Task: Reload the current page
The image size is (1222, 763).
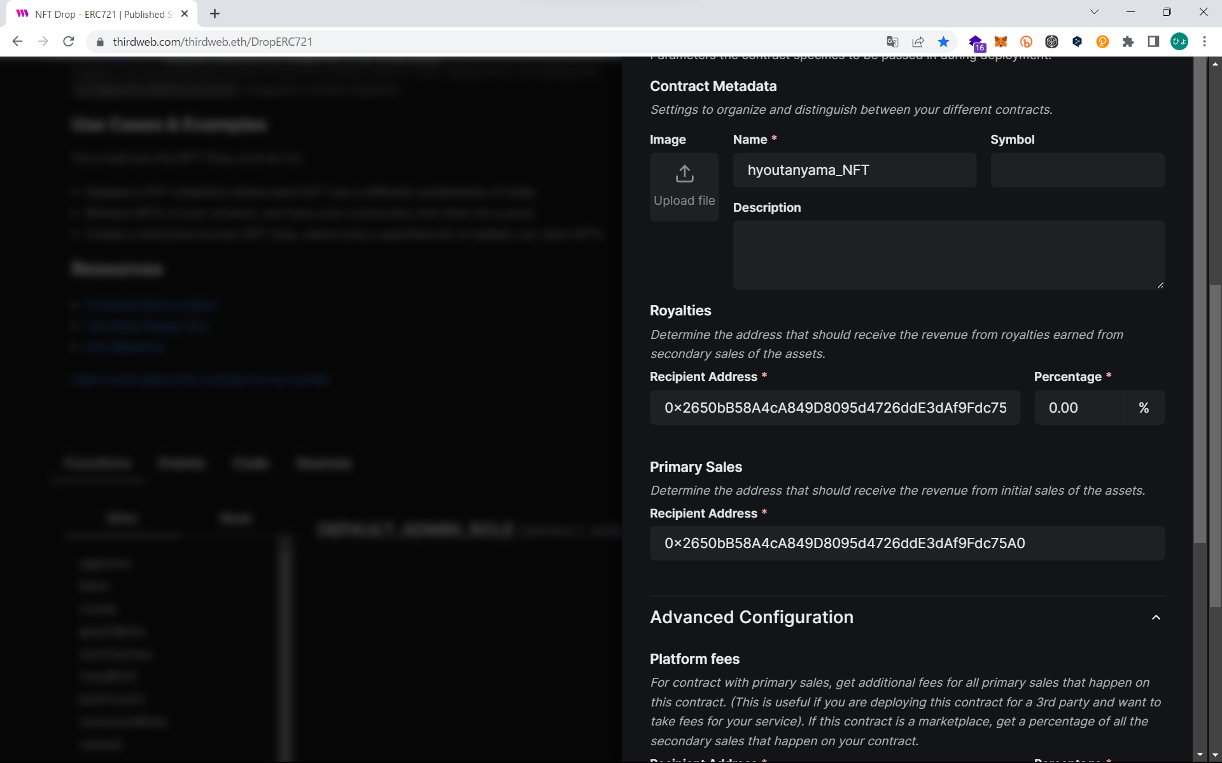Action: click(69, 42)
